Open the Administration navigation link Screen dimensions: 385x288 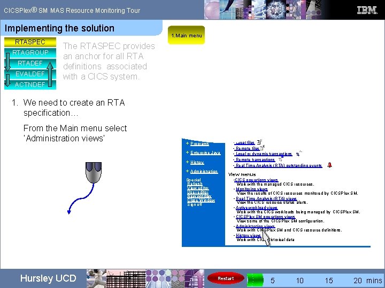pos(204,171)
